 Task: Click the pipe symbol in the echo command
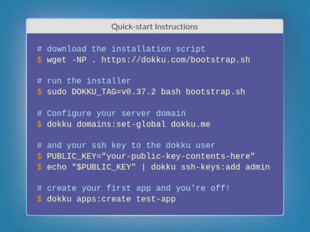point(143,167)
